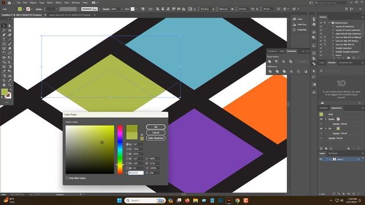Viewport: 365px width, 205px height.
Task: Switch to the Artboards tab
Action: pos(333,153)
